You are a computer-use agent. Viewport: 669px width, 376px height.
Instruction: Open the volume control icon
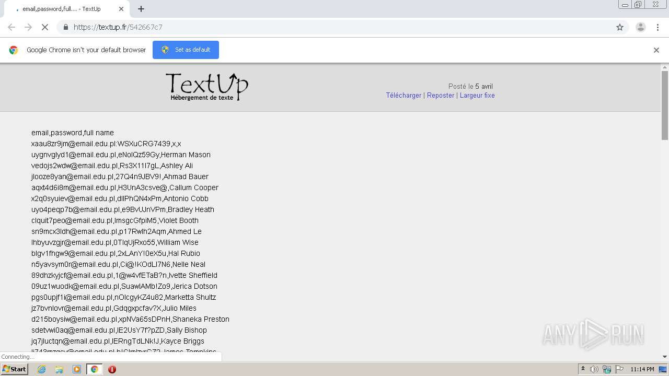pos(594,369)
